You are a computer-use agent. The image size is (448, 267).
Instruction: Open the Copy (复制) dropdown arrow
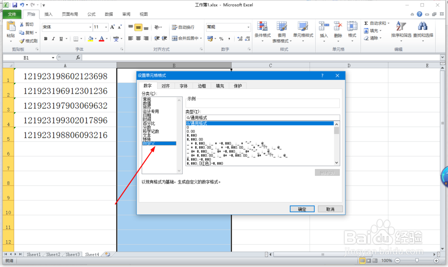point(36,33)
